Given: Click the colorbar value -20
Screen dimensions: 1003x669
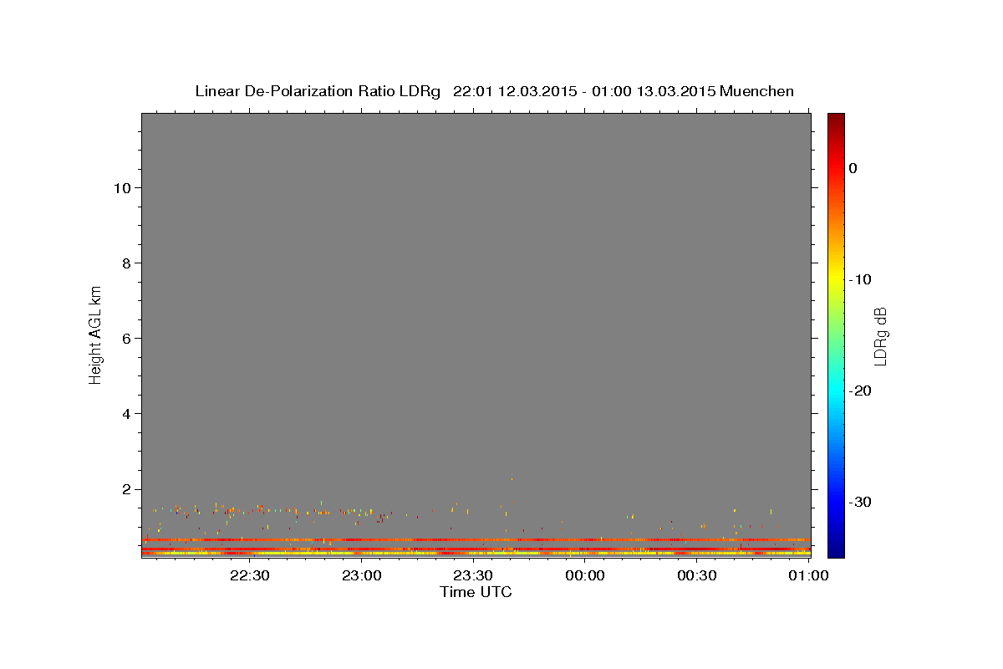Looking at the screenshot, I should coord(861,391).
